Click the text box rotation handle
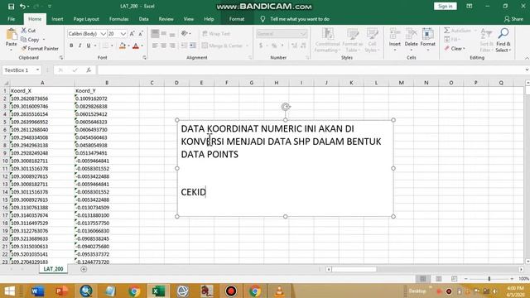530x298 pixels. point(286,107)
